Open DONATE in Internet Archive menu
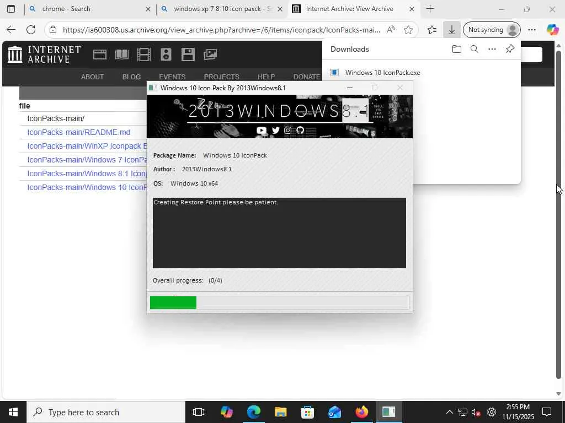The height and width of the screenshot is (423, 565). (307, 77)
